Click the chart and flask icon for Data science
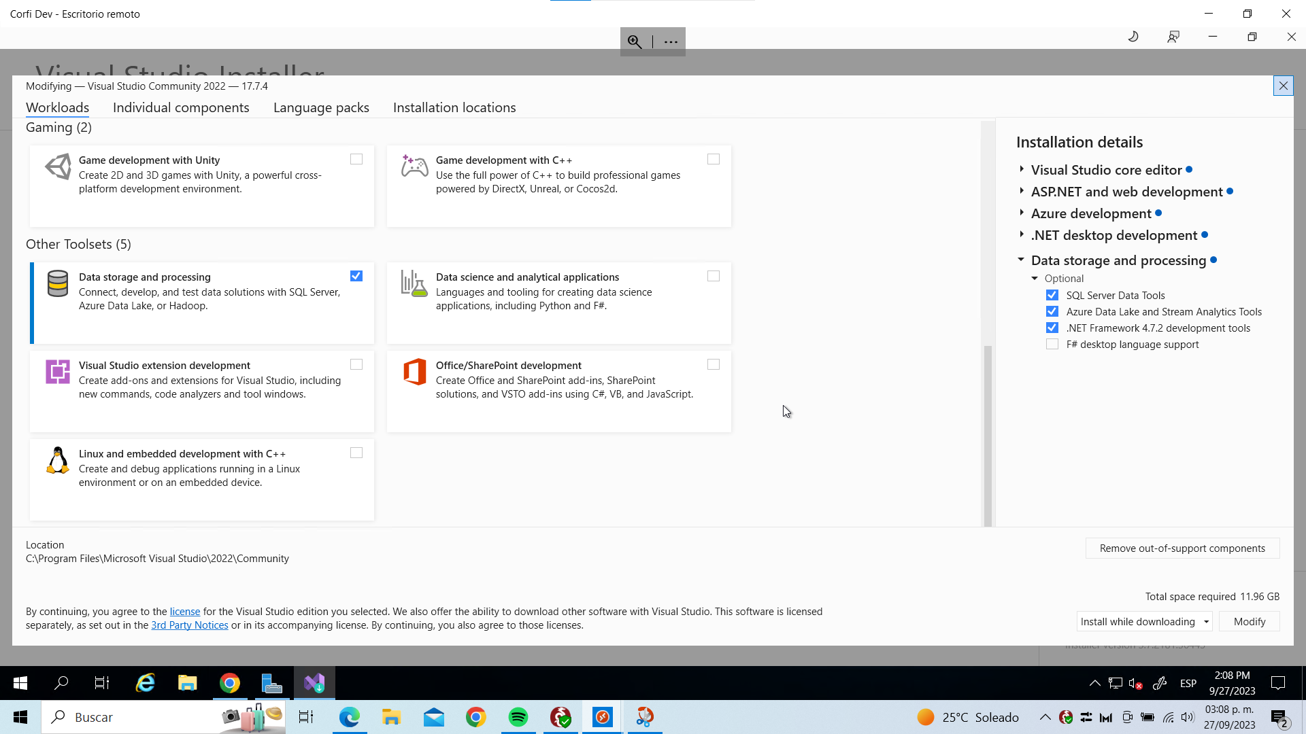1306x734 pixels. point(414,283)
